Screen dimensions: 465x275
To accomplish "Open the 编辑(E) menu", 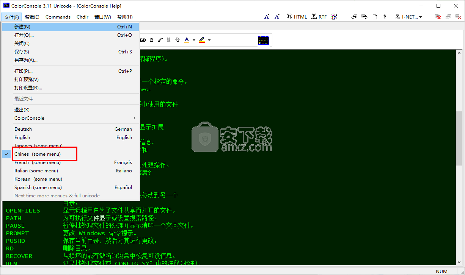I will point(32,17).
